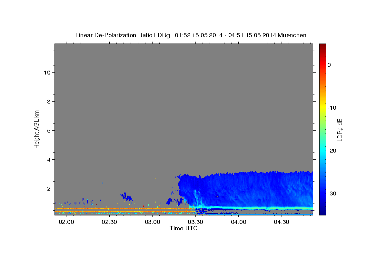Click the -30 colorbar tick label

pyautogui.click(x=332, y=193)
